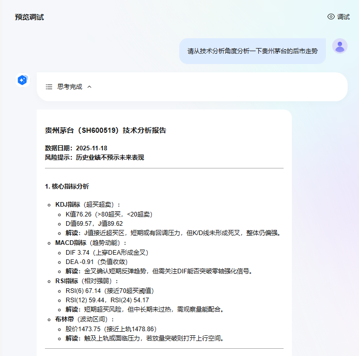Screen dimensions: 359x356
Task: Click the 1. 核心指标分析 heading
Action: click(x=67, y=187)
